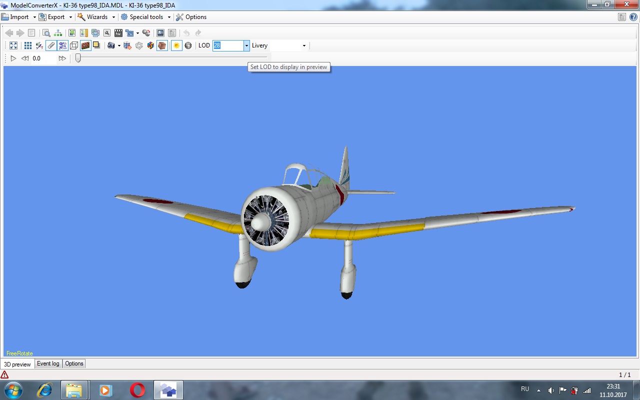This screenshot has width=640, height=400.
Task: Open the animation clapperboard editor icon
Action: [118, 33]
